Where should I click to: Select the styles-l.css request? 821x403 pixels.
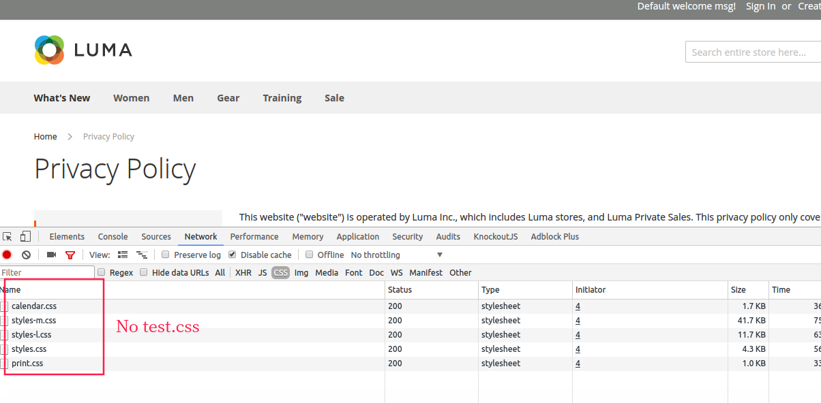tap(31, 335)
